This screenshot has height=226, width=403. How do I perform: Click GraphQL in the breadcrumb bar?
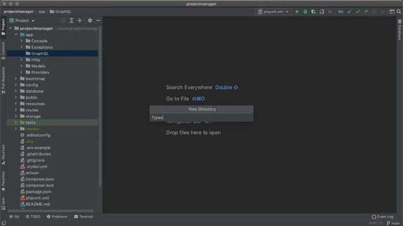point(60,12)
